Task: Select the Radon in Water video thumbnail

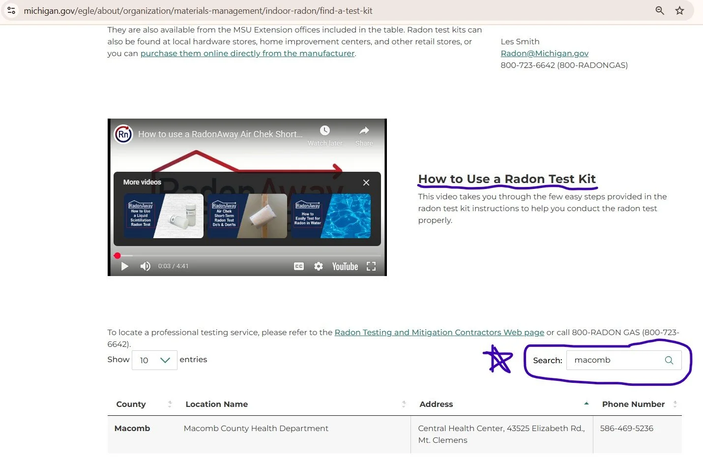Action: tap(331, 216)
